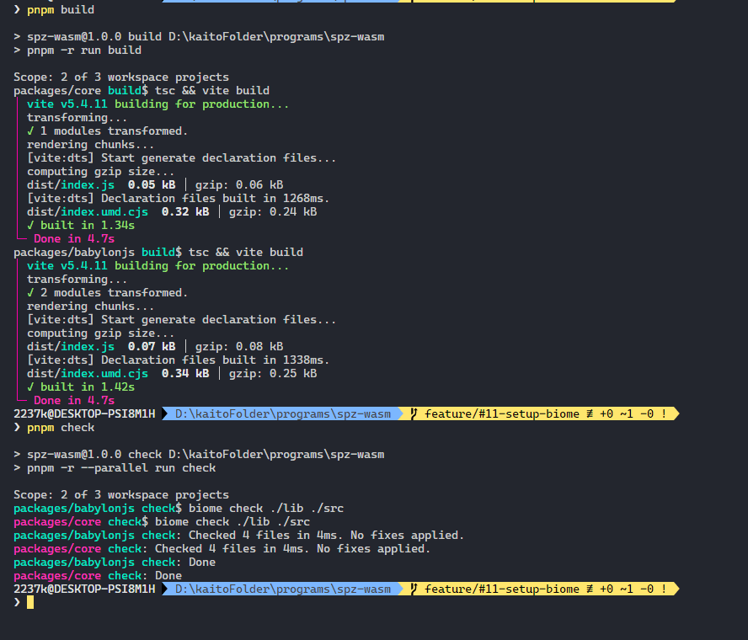Click the git branch icon above 'pnpm check'
The width and height of the screenshot is (748, 640).
[414, 414]
